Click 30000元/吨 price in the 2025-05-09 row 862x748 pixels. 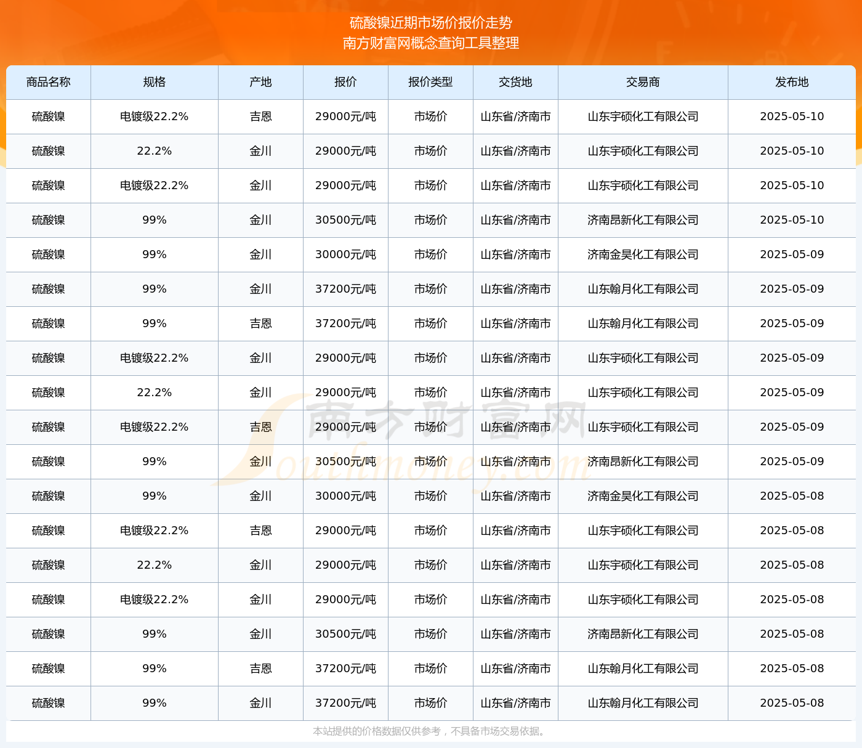click(346, 254)
